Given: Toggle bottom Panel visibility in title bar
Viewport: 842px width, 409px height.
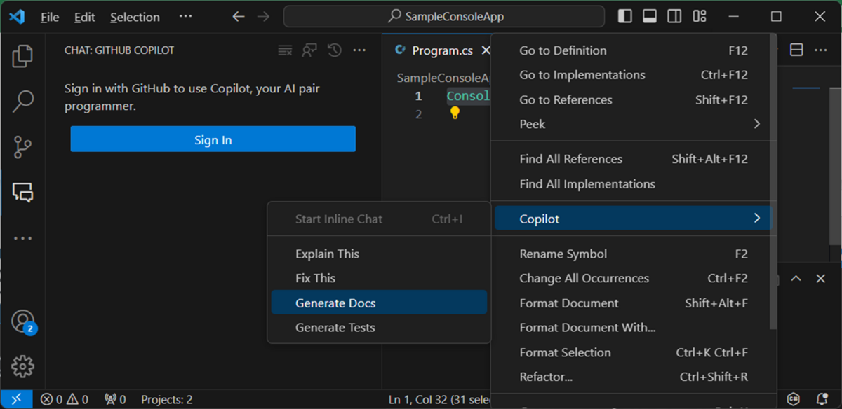Looking at the screenshot, I should pyautogui.click(x=650, y=16).
